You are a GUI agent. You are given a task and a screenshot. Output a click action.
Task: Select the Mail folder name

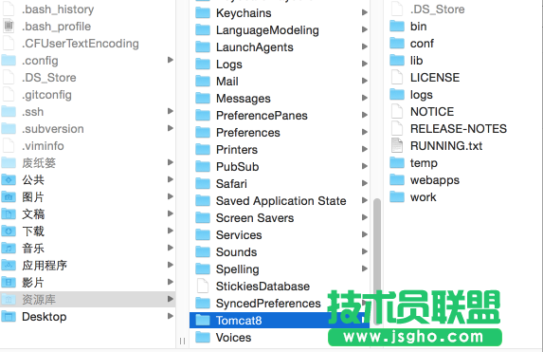(227, 82)
